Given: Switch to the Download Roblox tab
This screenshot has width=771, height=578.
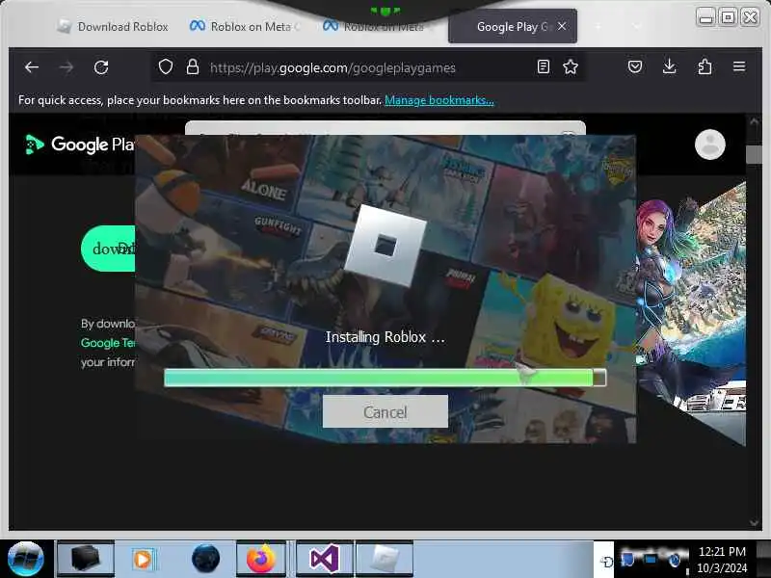Looking at the screenshot, I should [113, 27].
